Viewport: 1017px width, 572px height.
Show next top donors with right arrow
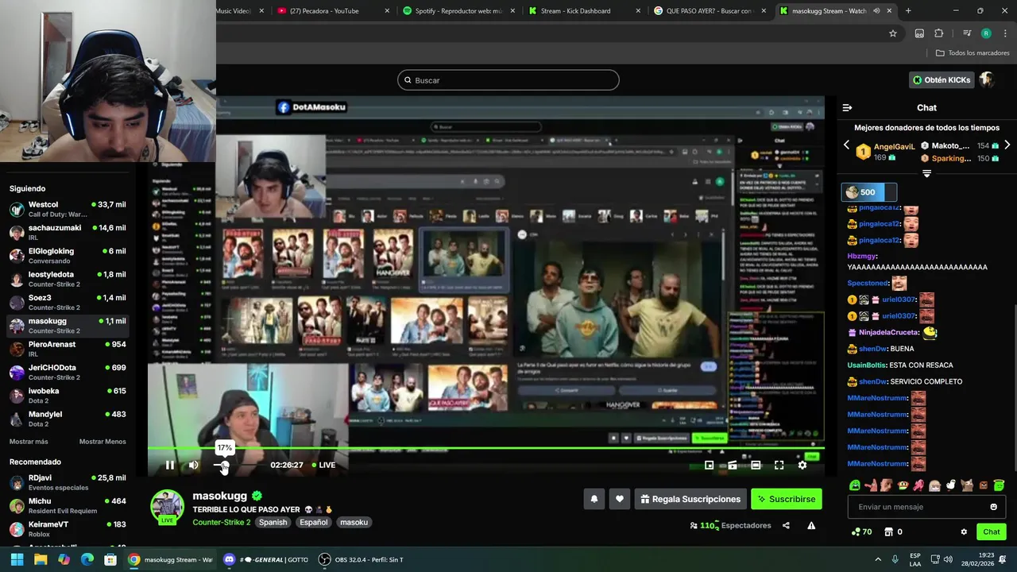[1007, 145]
